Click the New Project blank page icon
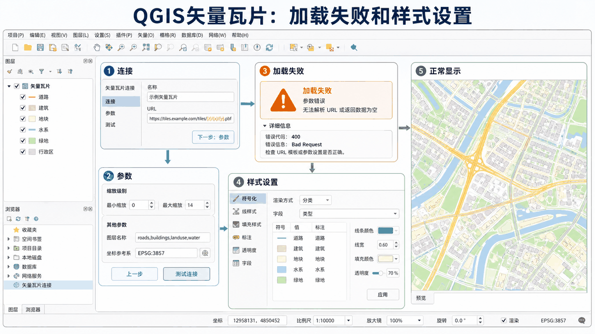Image resolution: width=595 pixels, height=334 pixels. click(15, 48)
